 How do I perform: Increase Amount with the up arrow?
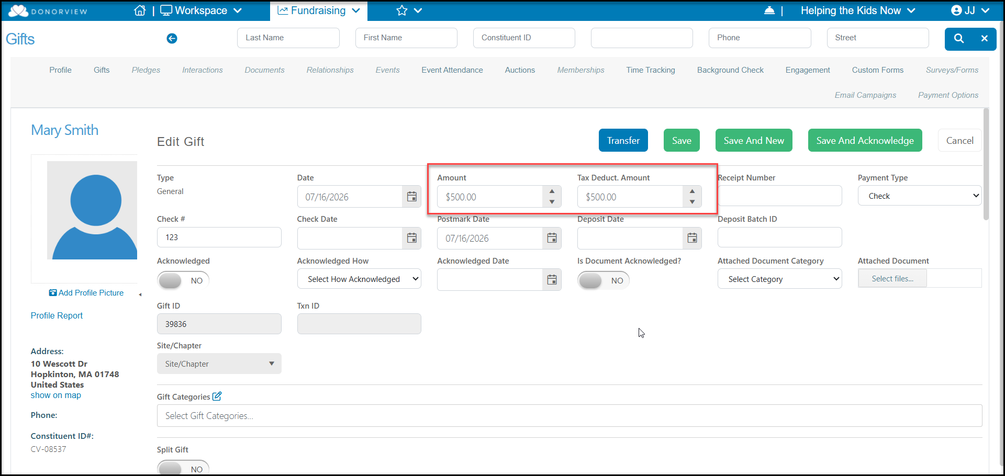[x=552, y=191]
